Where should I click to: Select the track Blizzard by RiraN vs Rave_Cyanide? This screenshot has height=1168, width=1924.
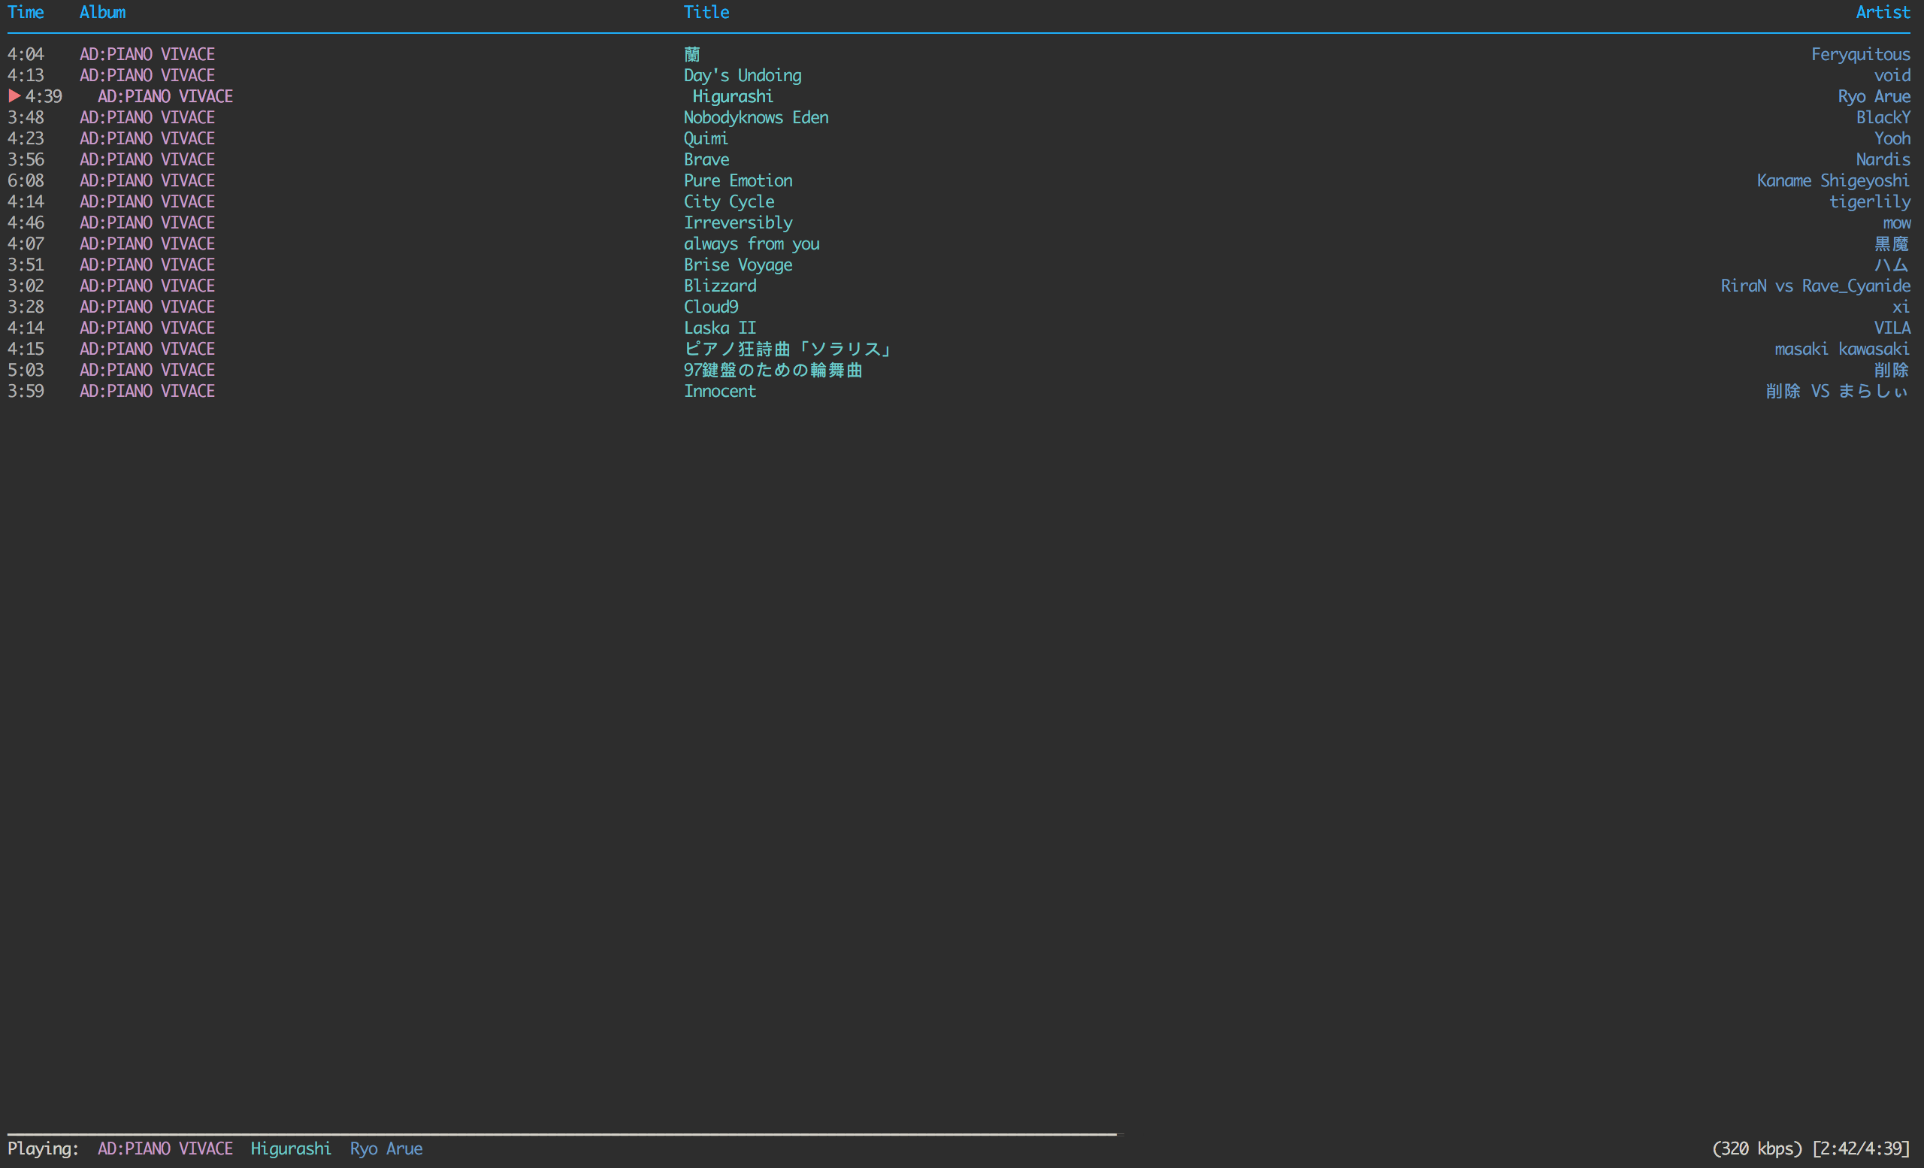[x=719, y=285]
